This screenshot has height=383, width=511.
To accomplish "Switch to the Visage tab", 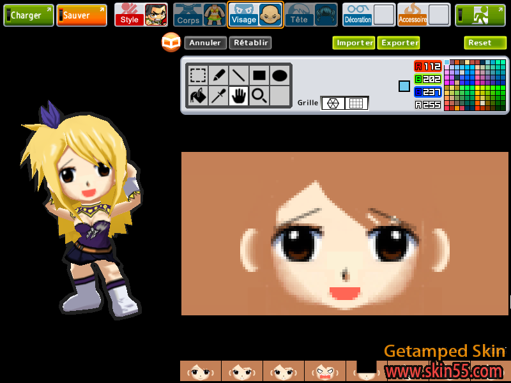I will coord(244,15).
